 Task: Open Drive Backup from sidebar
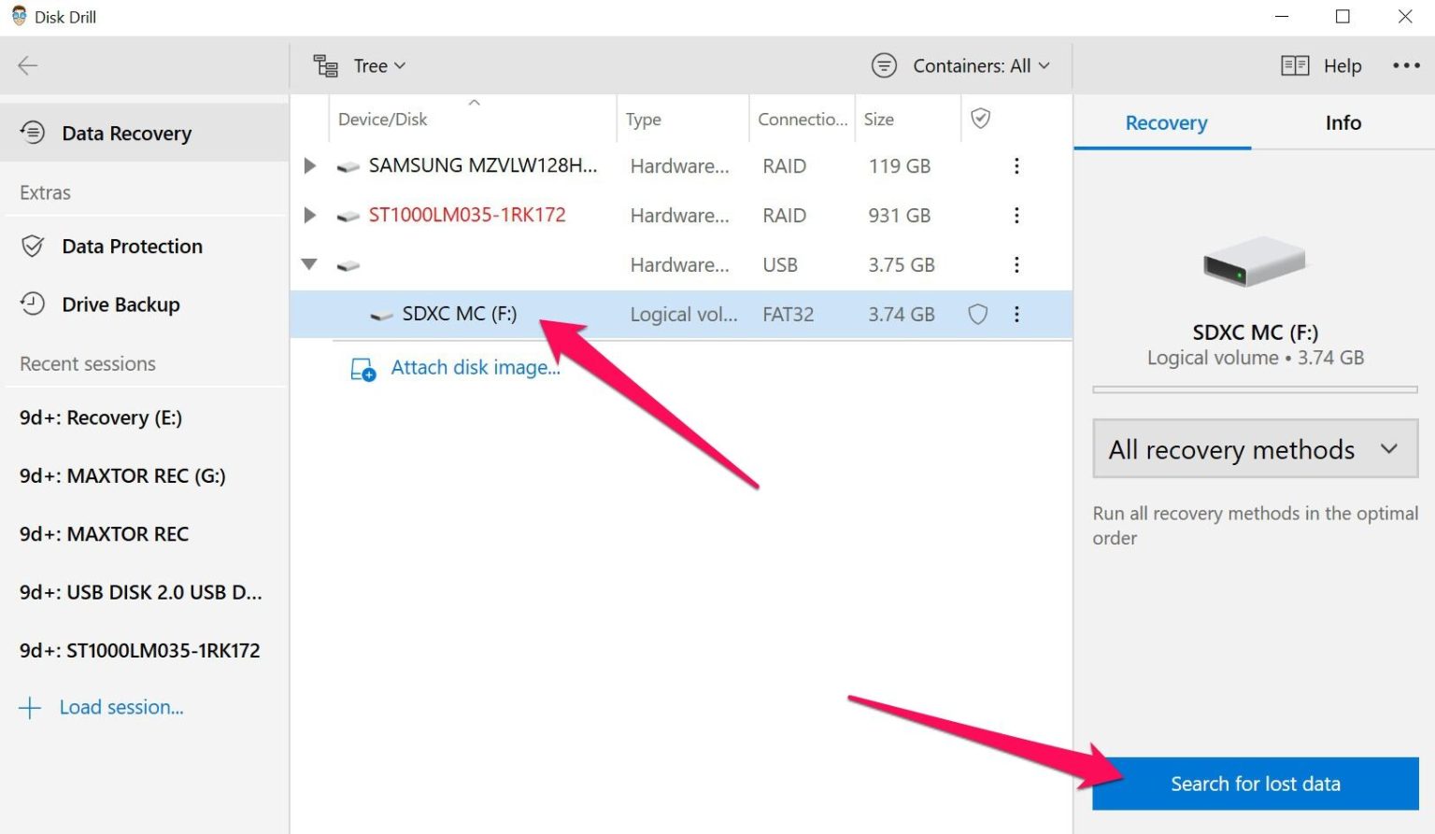point(121,304)
